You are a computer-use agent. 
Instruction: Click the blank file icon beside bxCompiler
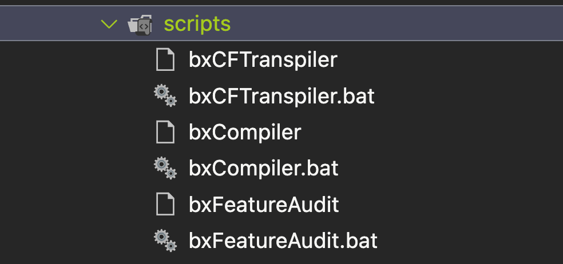[165, 132]
